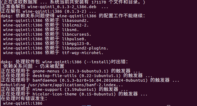197x106 pixels.
Task: Click the last wine-qqintl:i386 line
Action: click(23, 103)
